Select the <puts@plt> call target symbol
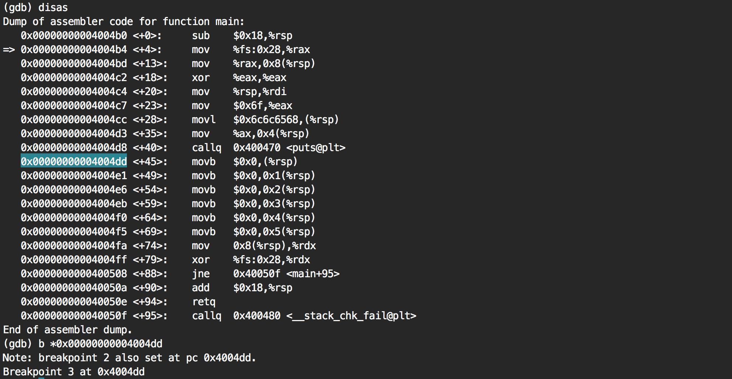This screenshot has width=732, height=379. tap(316, 147)
